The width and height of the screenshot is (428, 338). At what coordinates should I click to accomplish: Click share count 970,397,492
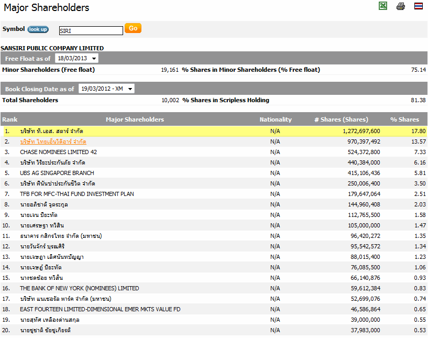pyautogui.click(x=364, y=141)
